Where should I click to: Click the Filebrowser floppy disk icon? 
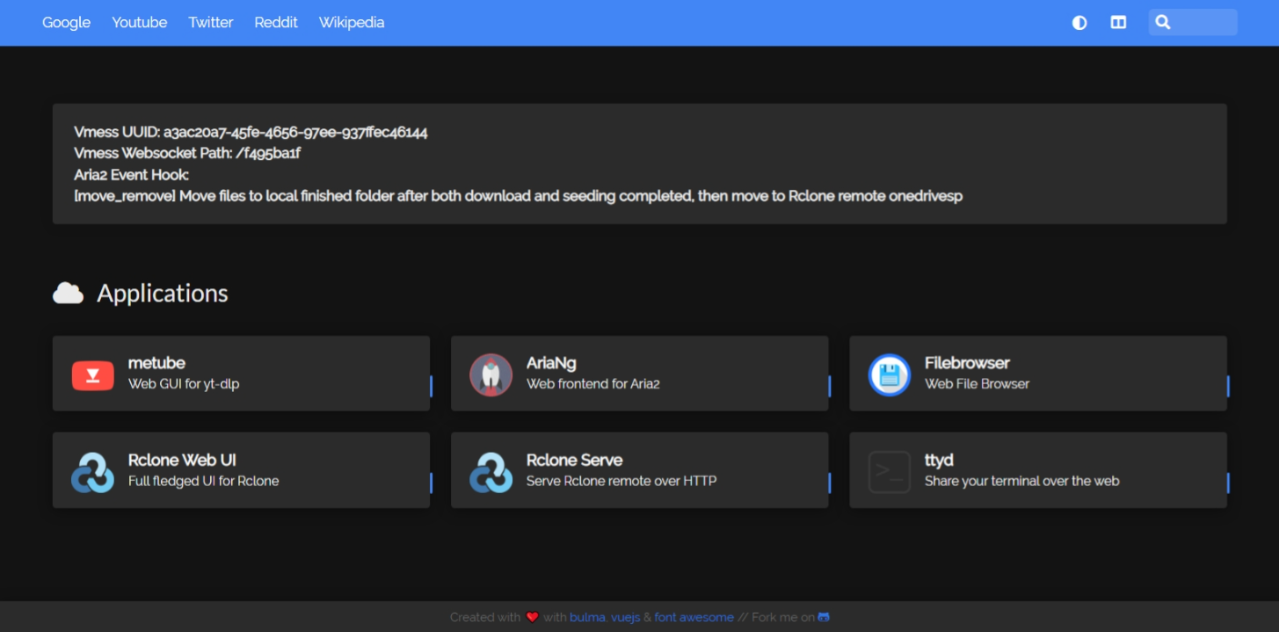890,375
